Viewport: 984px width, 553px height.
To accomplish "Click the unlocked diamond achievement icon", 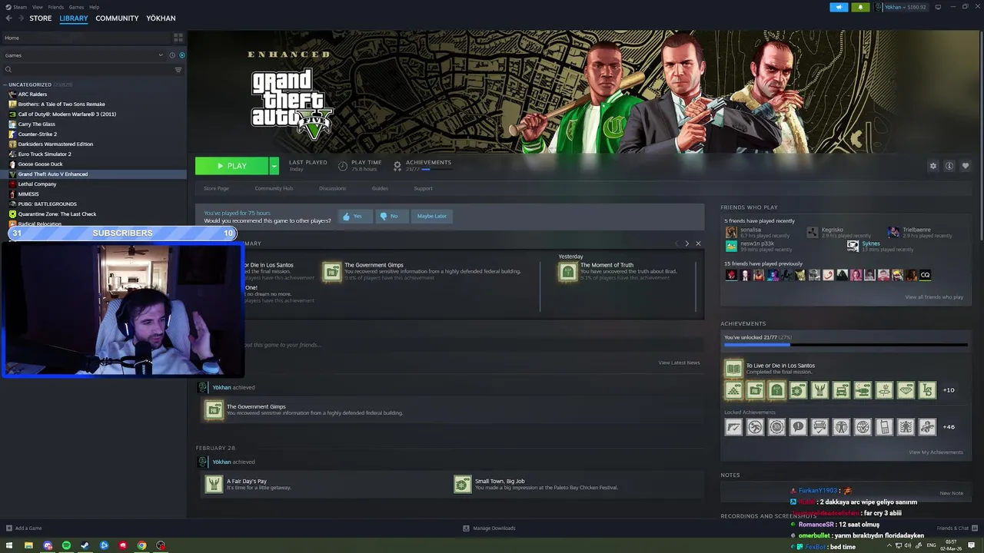I will (x=906, y=390).
